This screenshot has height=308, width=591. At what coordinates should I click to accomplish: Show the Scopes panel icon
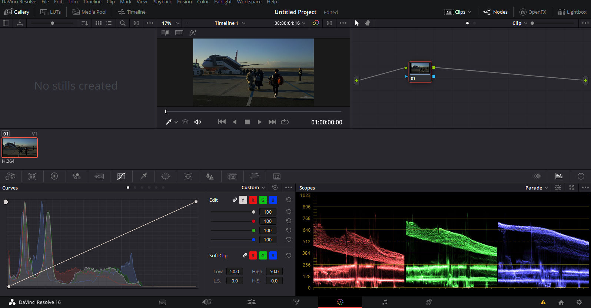pos(558,176)
